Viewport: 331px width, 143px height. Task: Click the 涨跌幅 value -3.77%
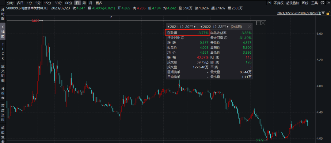[x=203, y=33]
